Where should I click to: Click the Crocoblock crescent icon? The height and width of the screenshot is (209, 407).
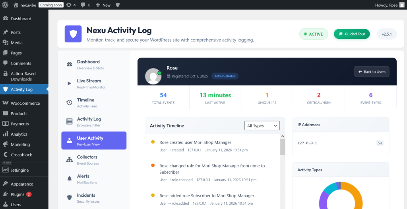(x=6, y=155)
